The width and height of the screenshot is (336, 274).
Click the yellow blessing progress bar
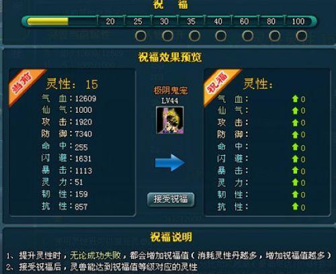click(48, 21)
